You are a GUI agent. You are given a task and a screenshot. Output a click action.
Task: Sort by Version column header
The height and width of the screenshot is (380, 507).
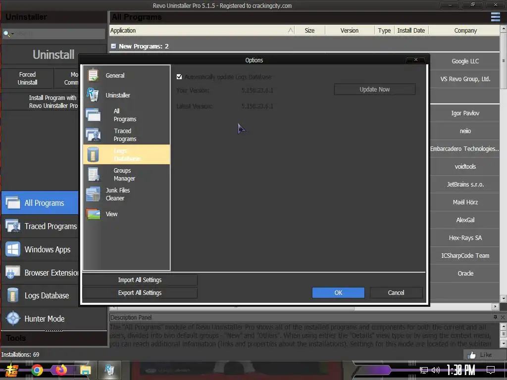[x=349, y=30]
